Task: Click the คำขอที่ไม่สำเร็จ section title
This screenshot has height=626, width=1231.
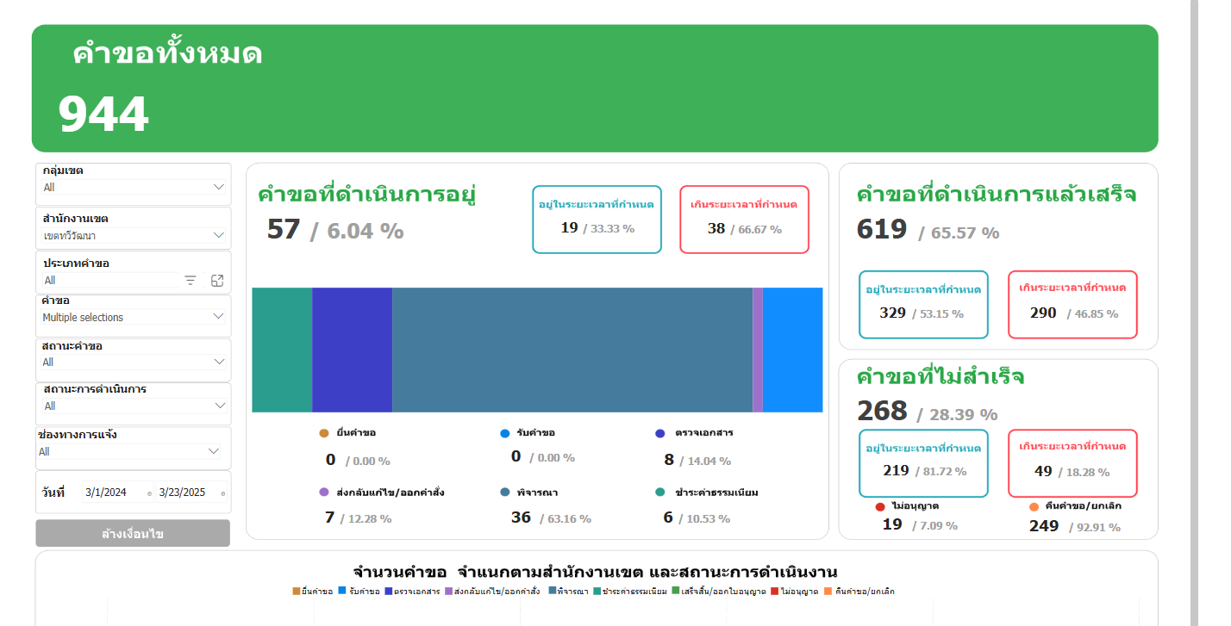Action: [940, 377]
